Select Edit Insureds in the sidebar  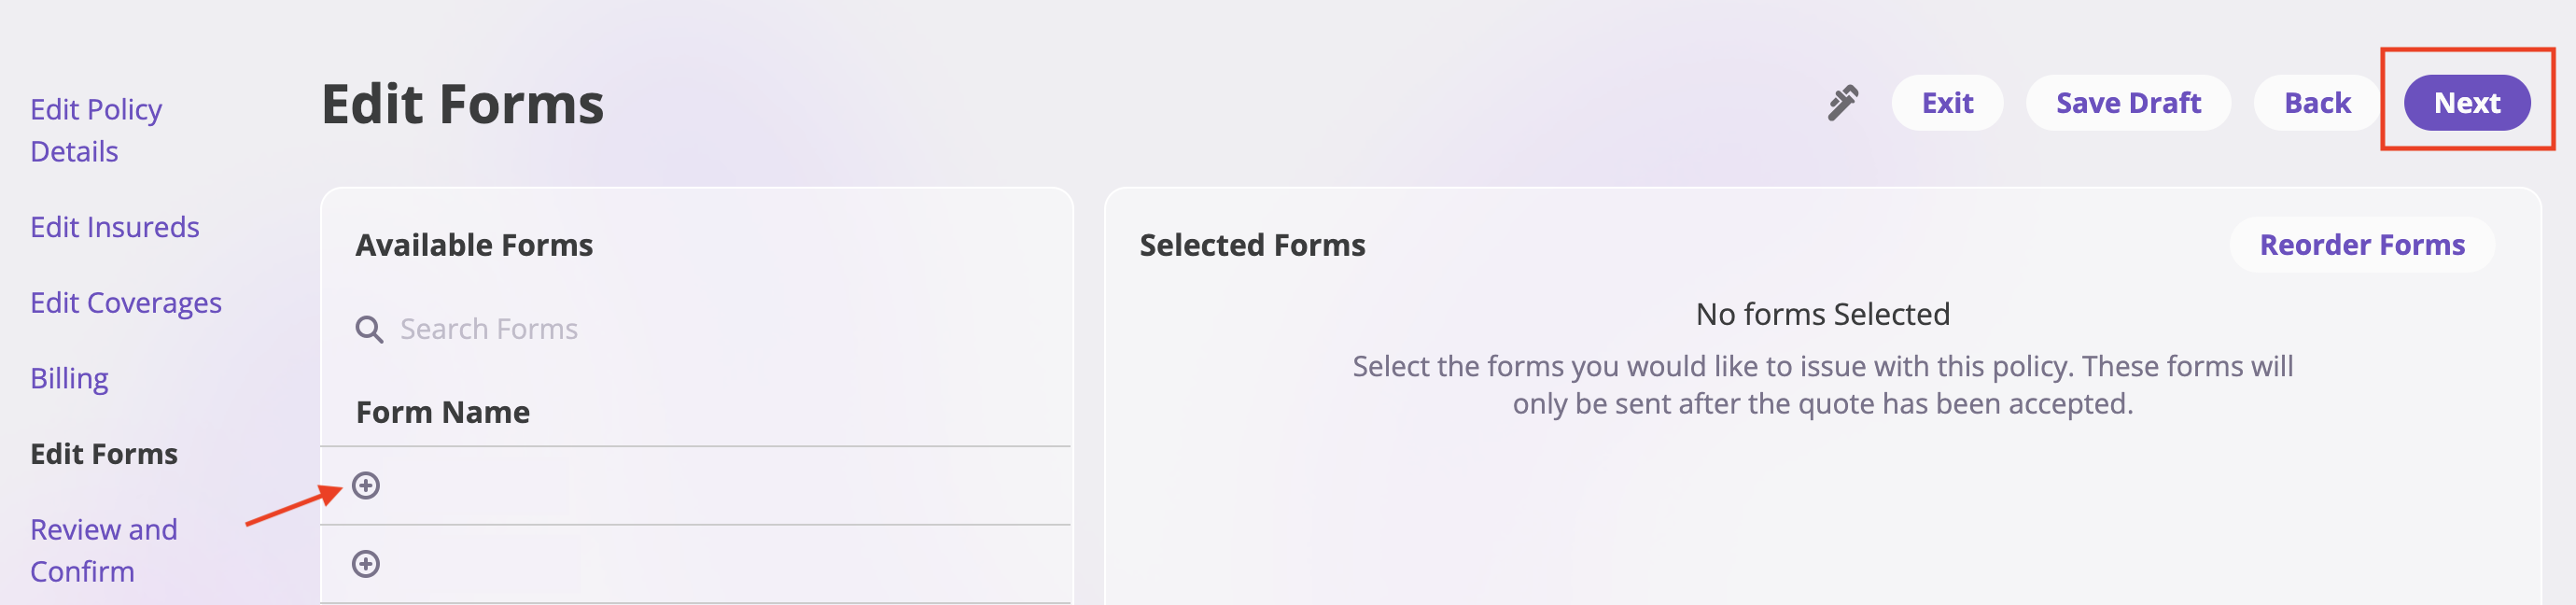[114, 227]
